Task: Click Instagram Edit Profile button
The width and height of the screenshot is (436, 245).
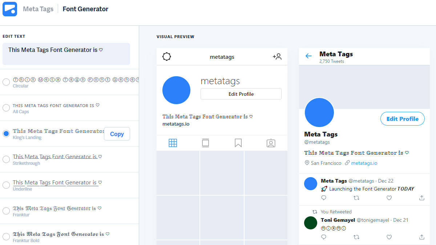Action: coord(241,94)
